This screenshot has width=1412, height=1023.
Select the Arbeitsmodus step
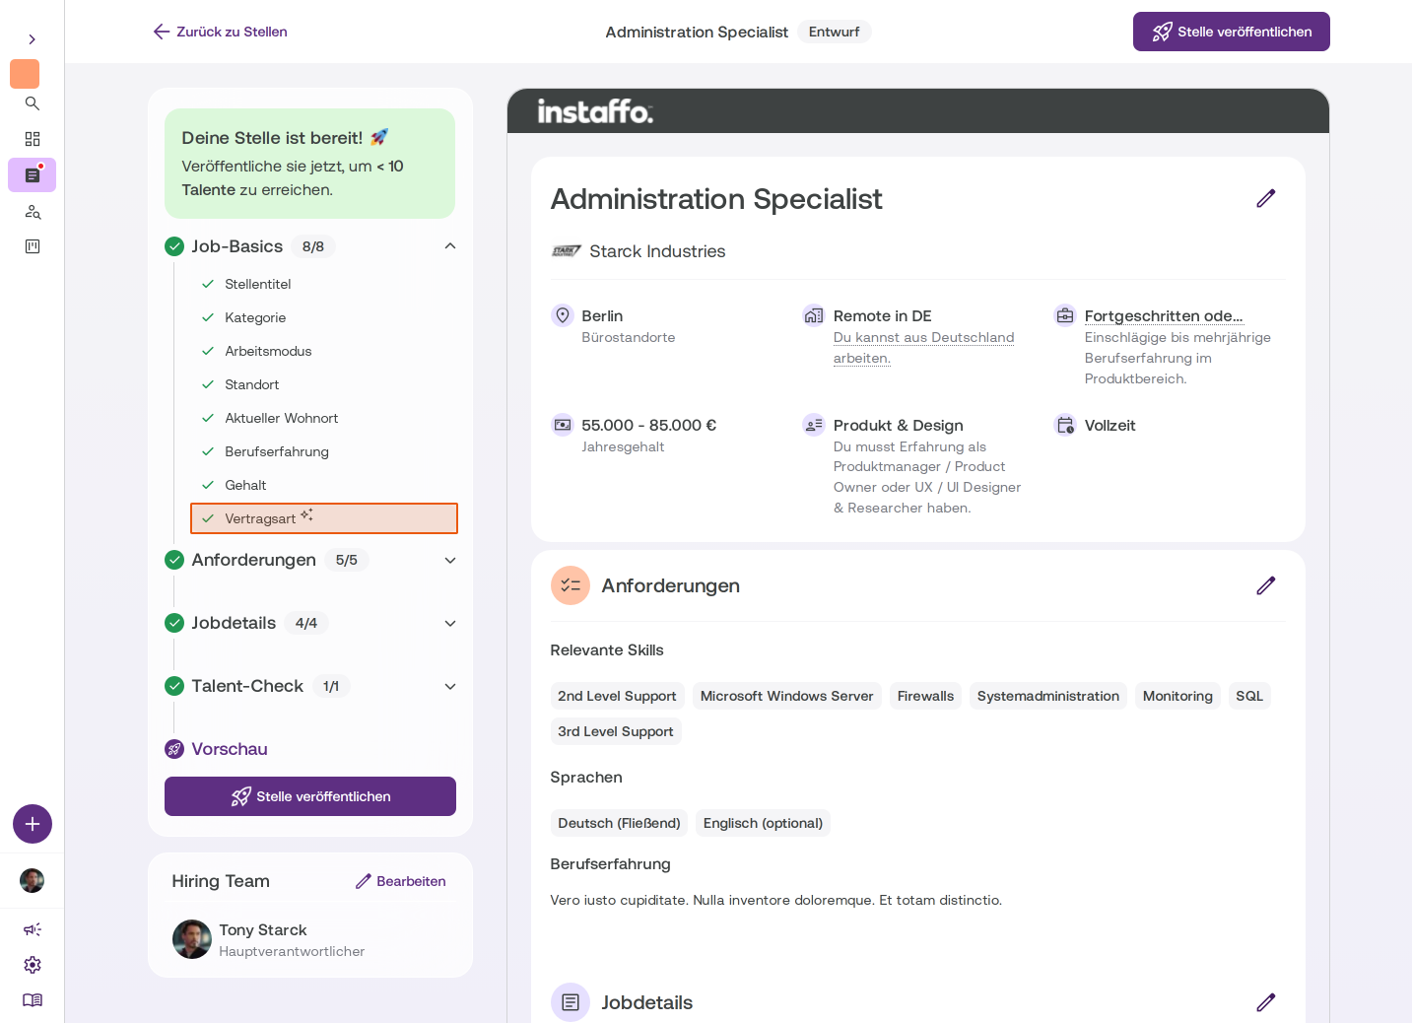coord(324,351)
